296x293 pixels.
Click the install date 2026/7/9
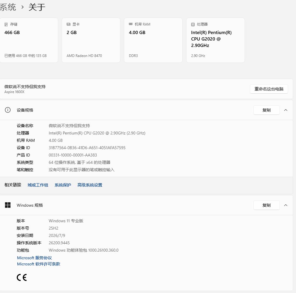coord(57,235)
